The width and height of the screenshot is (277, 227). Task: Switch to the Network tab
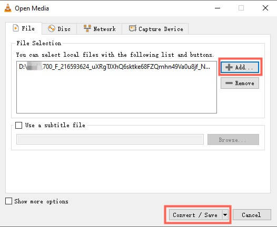pyautogui.click(x=100, y=29)
